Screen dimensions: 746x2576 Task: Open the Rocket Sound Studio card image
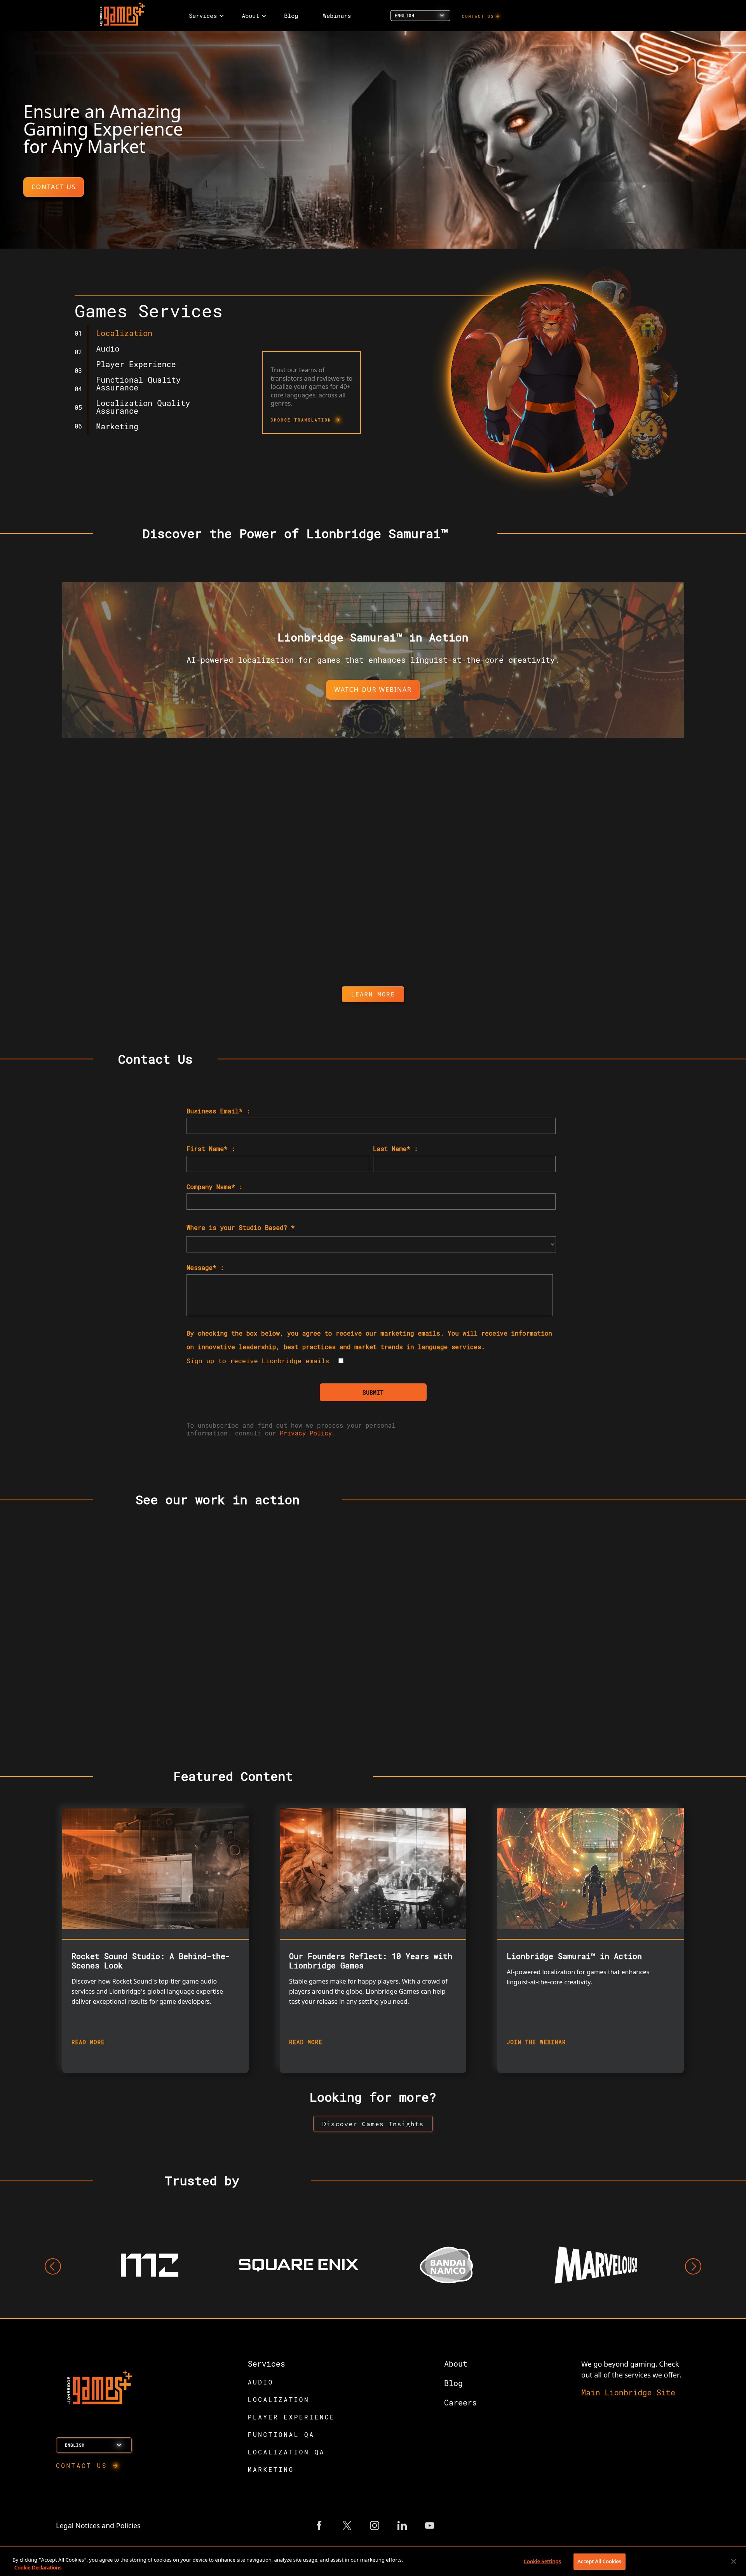click(x=155, y=1869)
